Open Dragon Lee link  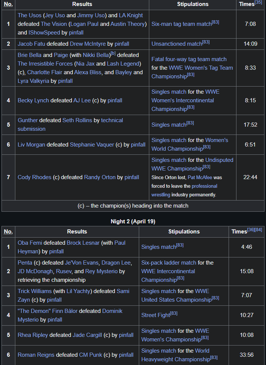[x=116, y=263]
